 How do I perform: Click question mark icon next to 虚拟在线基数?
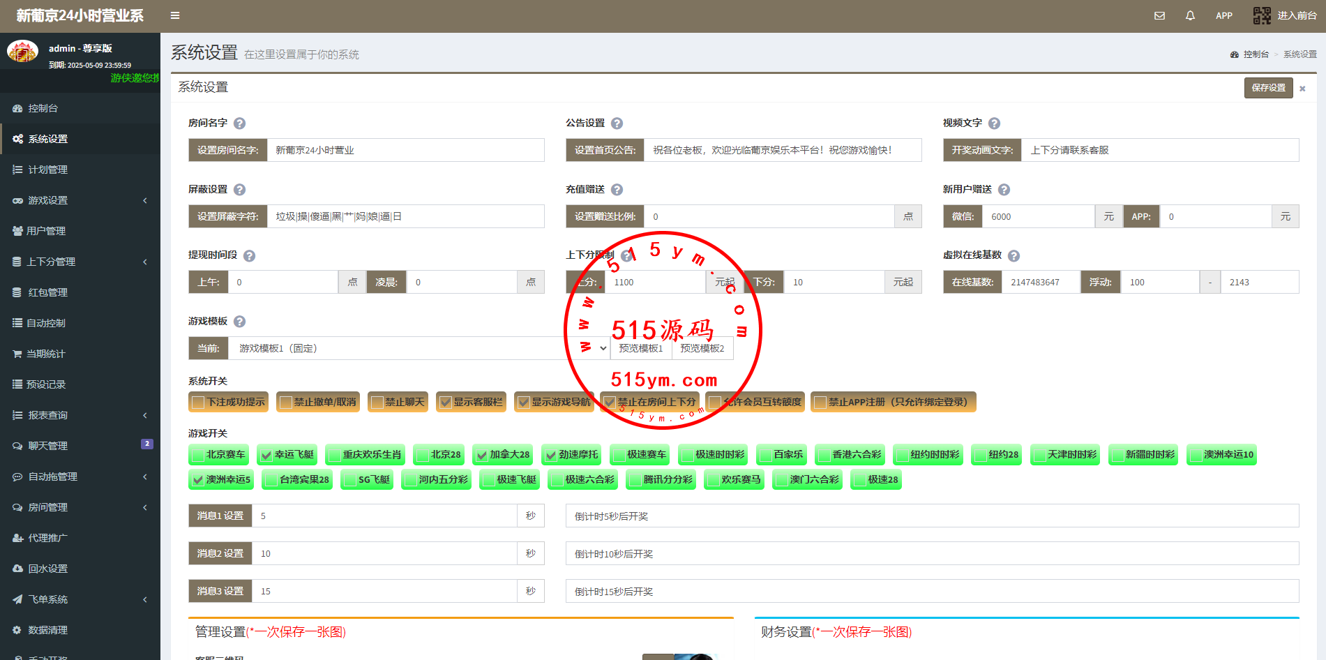pos(1014,256)
